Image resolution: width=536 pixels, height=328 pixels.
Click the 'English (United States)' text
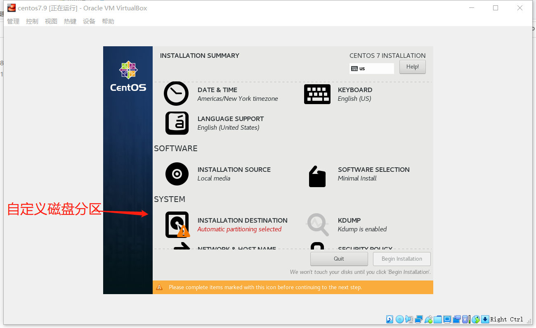pyautogui.click(x=229, y=128)
